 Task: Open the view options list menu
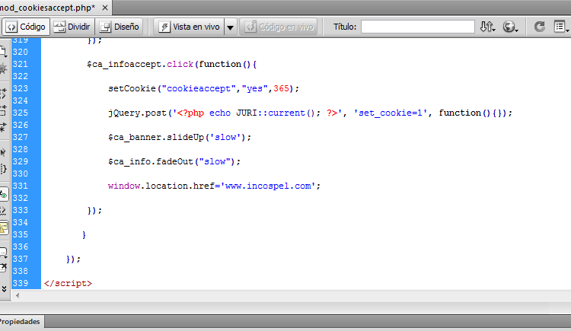(x=561, y=27)
